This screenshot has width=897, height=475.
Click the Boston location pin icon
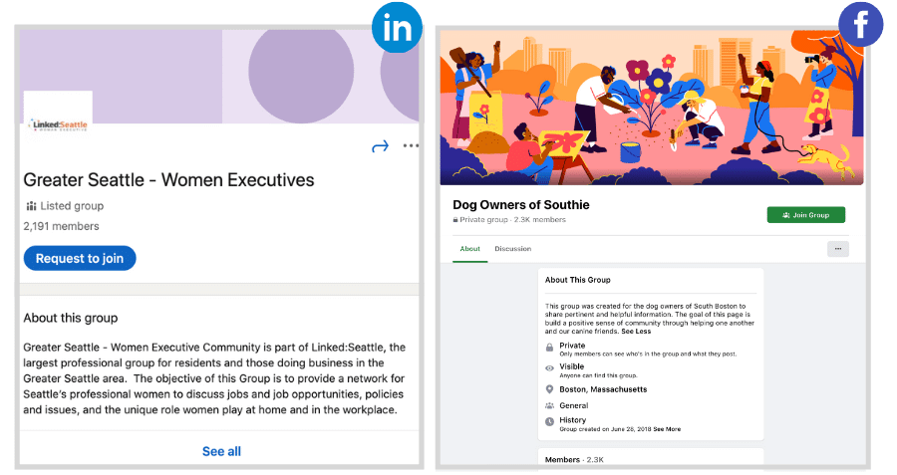click(549, 389)
